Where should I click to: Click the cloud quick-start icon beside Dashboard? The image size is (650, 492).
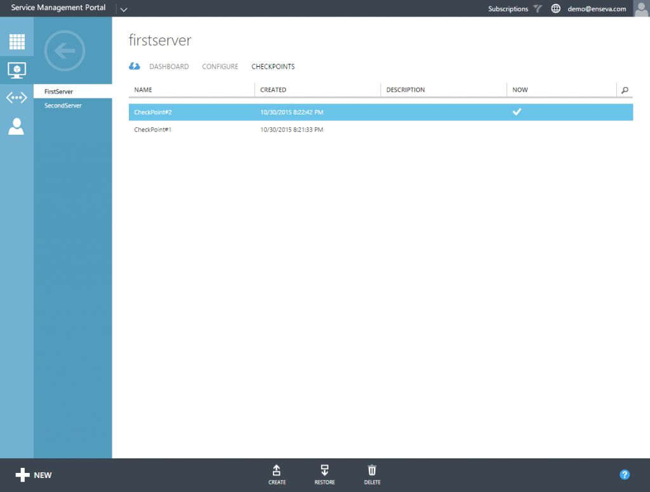pos(135,66)
